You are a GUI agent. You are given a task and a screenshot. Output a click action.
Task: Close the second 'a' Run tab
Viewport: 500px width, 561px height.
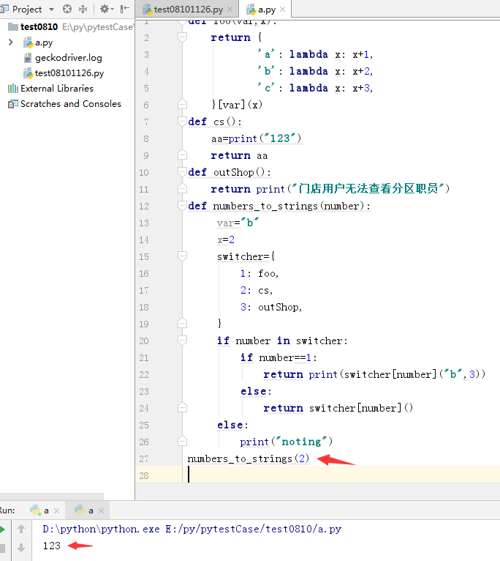pyautogui.click(x=101, y=510)
